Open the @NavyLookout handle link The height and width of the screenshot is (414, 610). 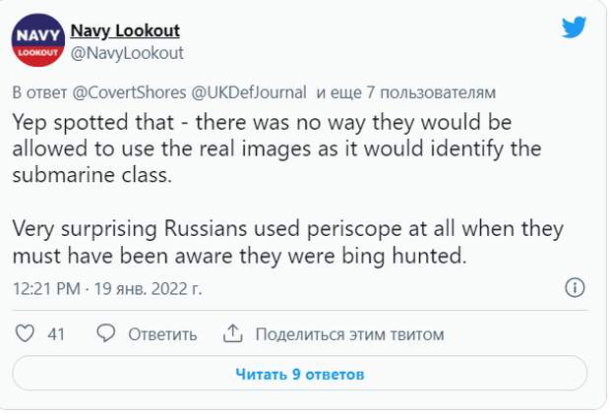pos(127,53)
